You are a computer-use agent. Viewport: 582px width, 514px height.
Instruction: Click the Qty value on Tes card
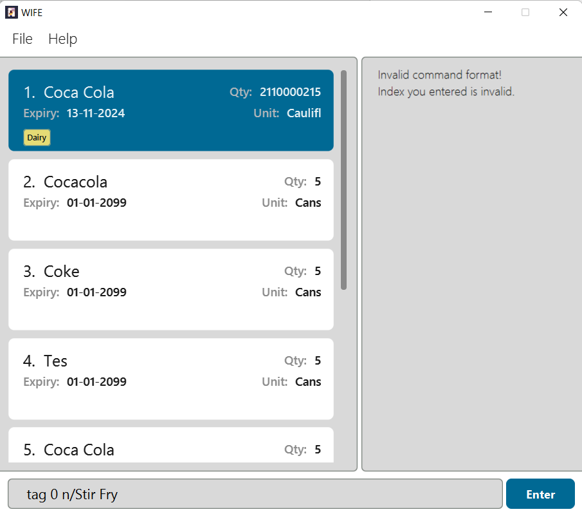[x=318, y=361]
